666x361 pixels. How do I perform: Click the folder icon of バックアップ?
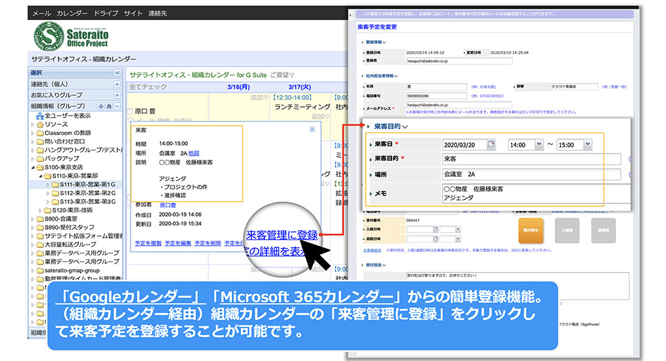41,159
